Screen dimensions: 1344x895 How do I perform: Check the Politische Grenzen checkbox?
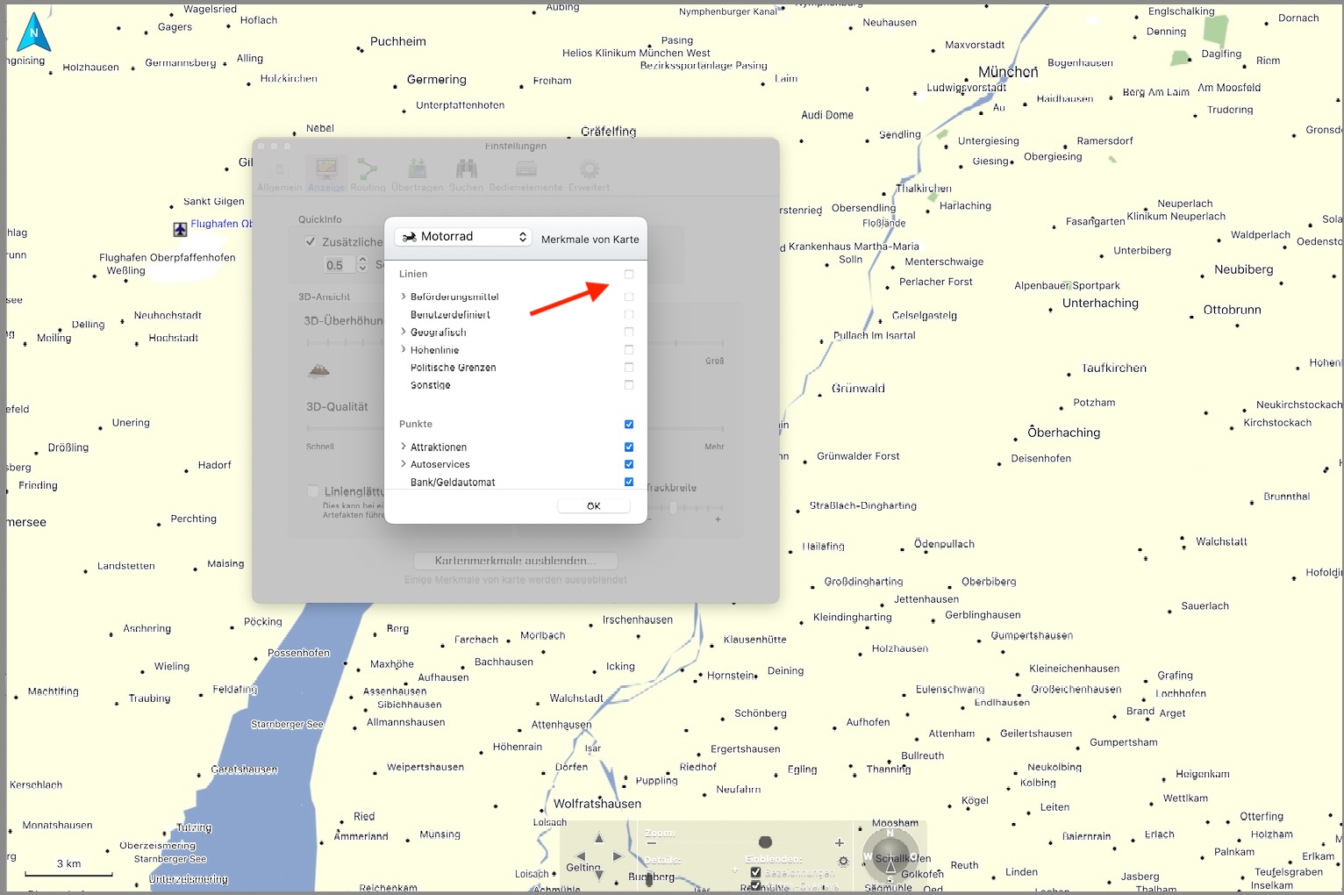click(x=629, y=368)
